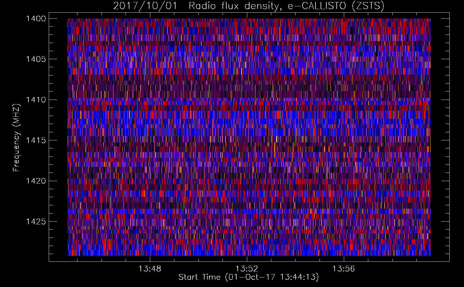Image resolution: width=464 pixels, height=287 pixels.
Task: Click the 1410 frequency tick label
Action: 36,100
